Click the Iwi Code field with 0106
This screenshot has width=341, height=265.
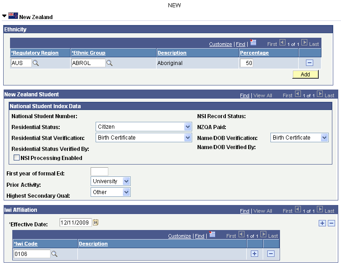pyautogui.click(x=32, y=254)
